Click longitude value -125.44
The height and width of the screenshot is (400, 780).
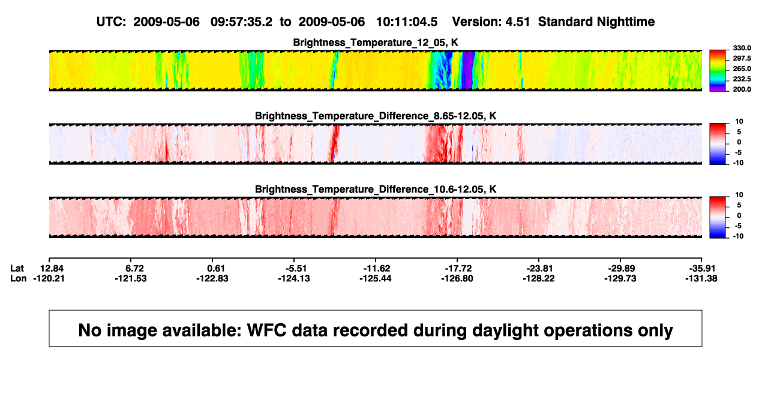[x=376, y=278]
